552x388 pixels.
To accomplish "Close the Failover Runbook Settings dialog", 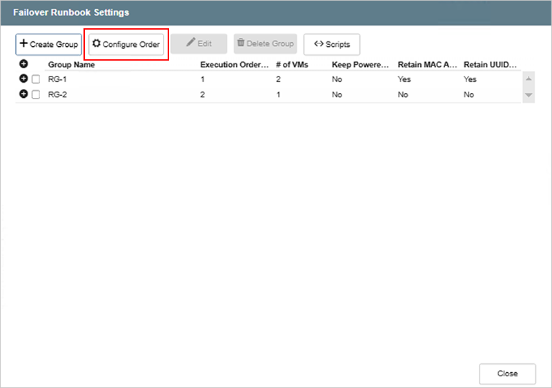I will point(507,374).
